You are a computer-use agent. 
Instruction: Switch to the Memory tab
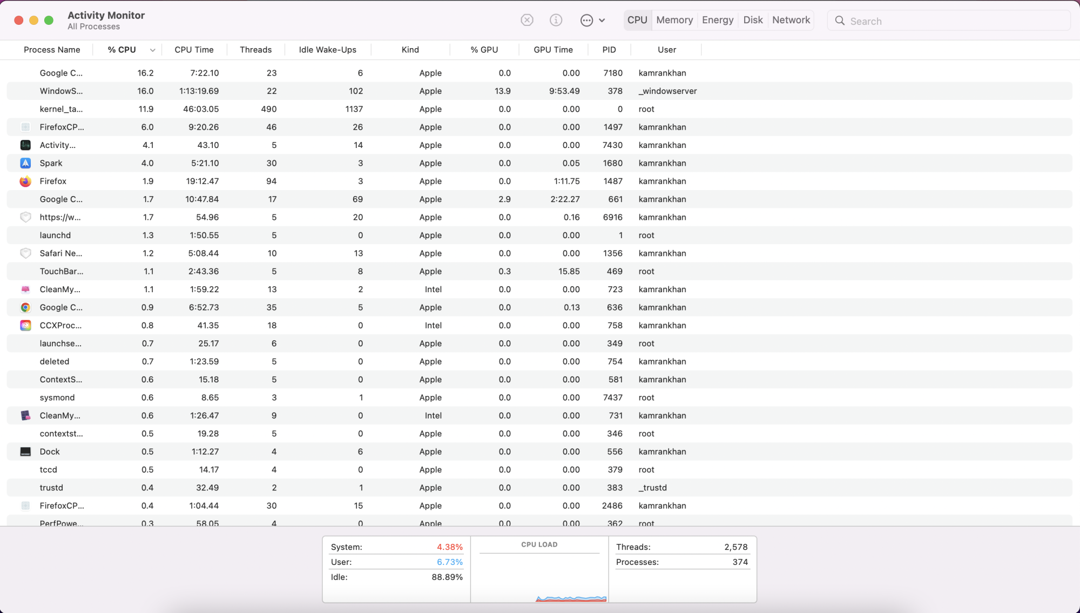674,20
